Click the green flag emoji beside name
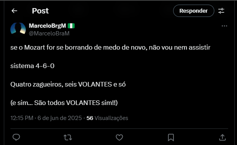 coord(71,26)
